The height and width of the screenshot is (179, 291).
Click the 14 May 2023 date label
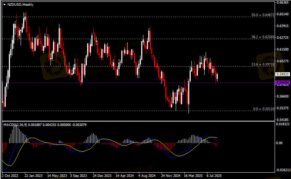pyautogui.click(x=57, y=176)
